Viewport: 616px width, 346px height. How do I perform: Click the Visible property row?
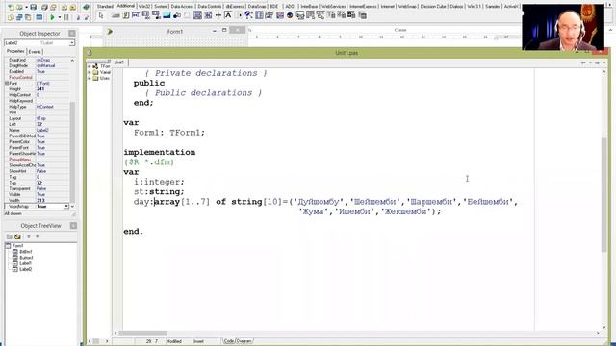click(x=38, y=194)
